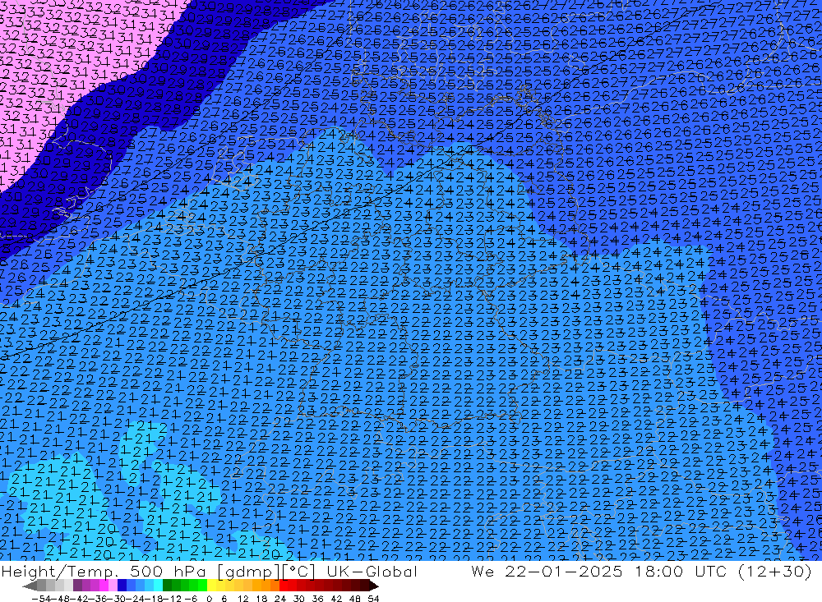Screen dimensions: 822x602
Task: Click the 'UK-Global' model name label
Action: [x=372, y=572]
